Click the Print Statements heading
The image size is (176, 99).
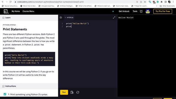15,29
